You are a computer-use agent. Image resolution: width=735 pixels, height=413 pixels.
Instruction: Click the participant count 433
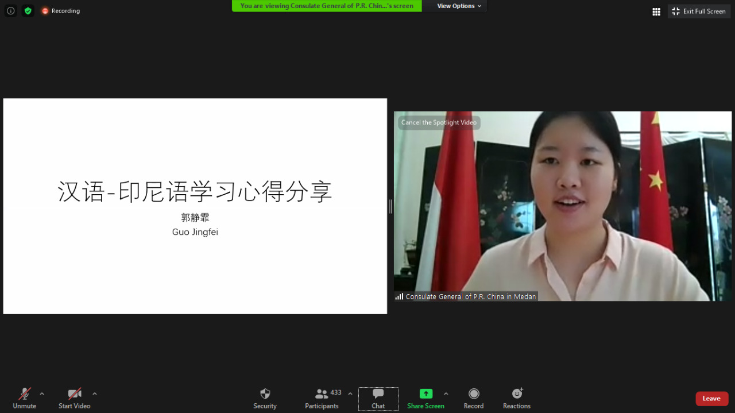click(336, 393)
